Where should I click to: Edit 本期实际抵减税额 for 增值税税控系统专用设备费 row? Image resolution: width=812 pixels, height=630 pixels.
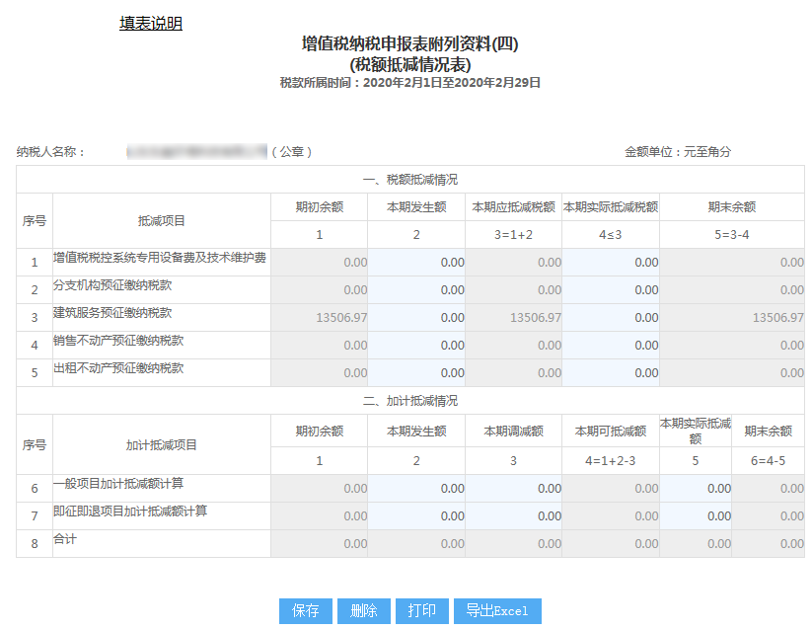(611, 262)
